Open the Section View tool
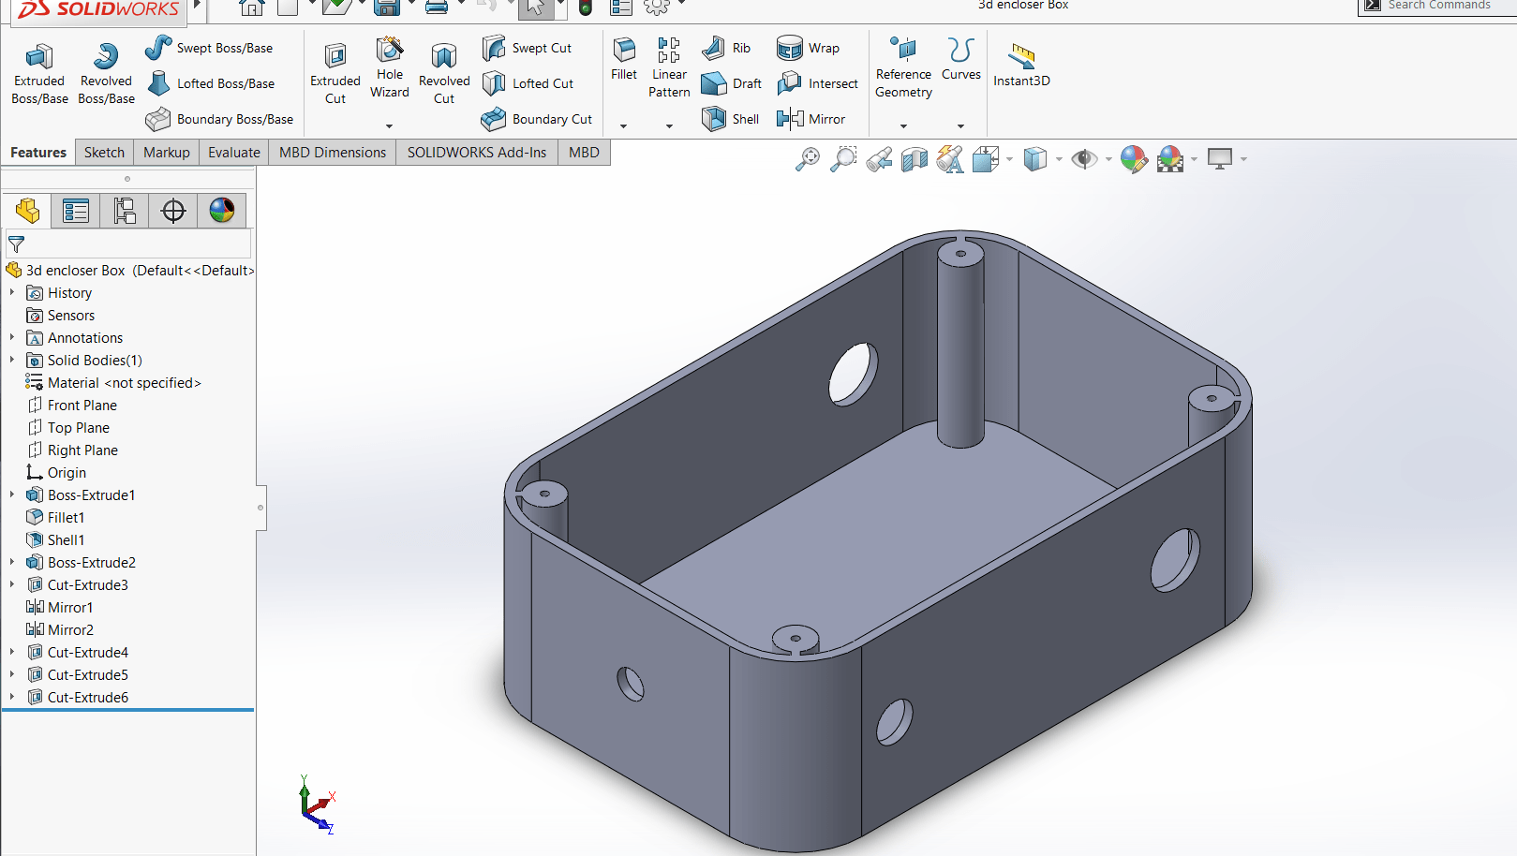Viewport: 1517px width, 856px height. click(x=915, y=159)
